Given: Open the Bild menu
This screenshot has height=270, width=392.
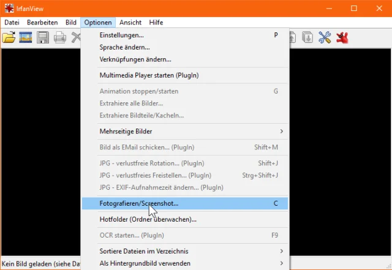Looking at the screenshot, I should tap(71, 23).
